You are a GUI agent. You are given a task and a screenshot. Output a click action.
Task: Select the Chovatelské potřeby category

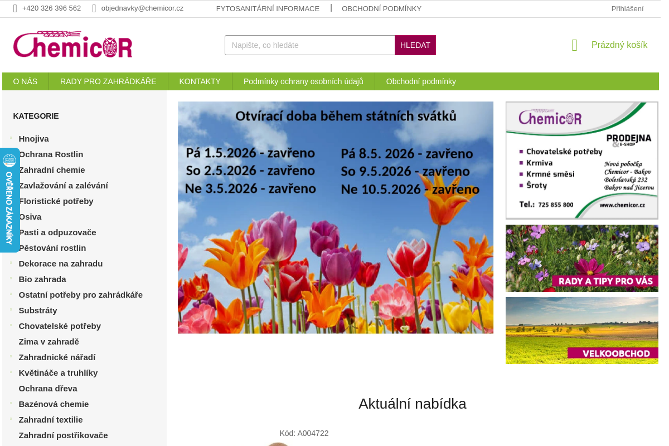point(60,326)
